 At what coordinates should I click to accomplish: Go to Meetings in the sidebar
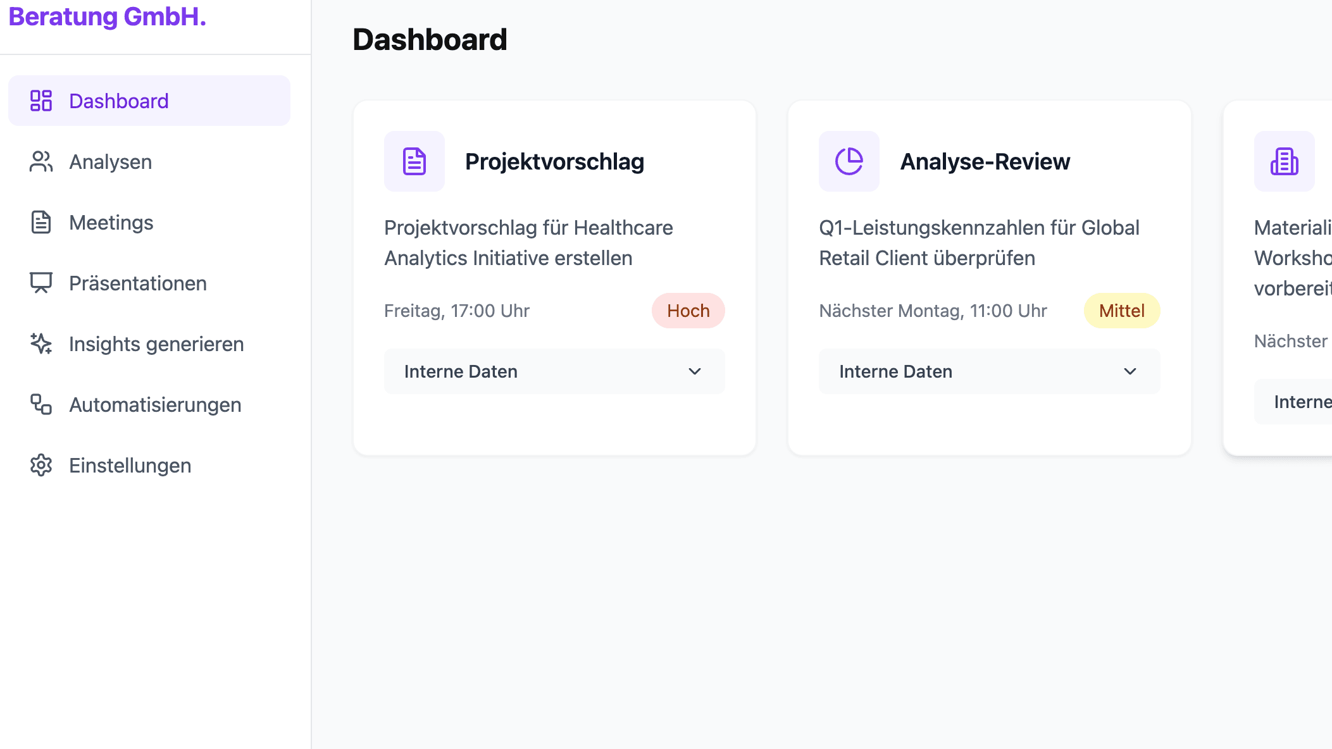[111, 223]
